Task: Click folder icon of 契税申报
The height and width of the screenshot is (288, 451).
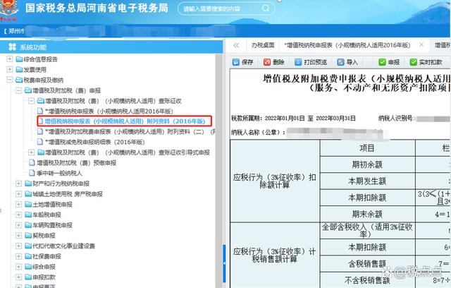Action: [x=28, y=235]
